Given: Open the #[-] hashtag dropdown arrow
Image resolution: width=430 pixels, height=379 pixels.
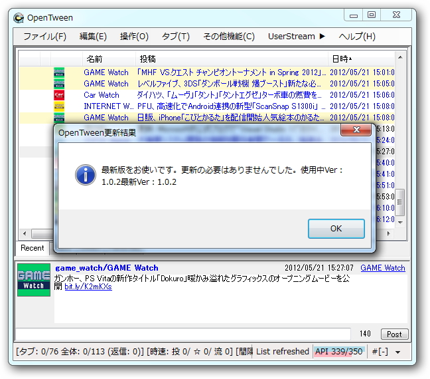Looking at the screenshot, I should click(398, 352).
